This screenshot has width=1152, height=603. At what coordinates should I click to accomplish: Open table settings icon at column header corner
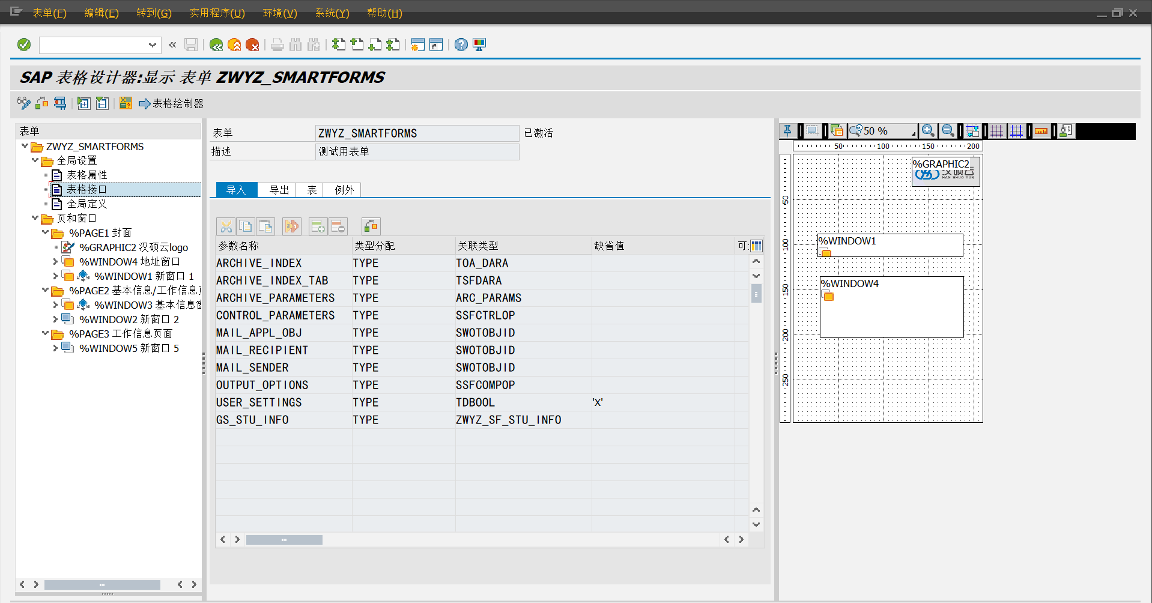(757, 246)
